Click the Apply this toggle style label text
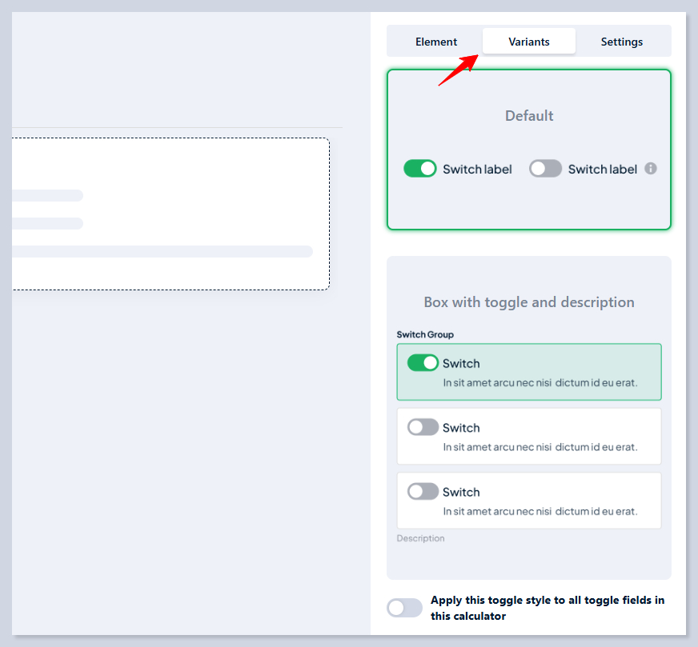The image size is (698, 647). click(x=548, y=608)
